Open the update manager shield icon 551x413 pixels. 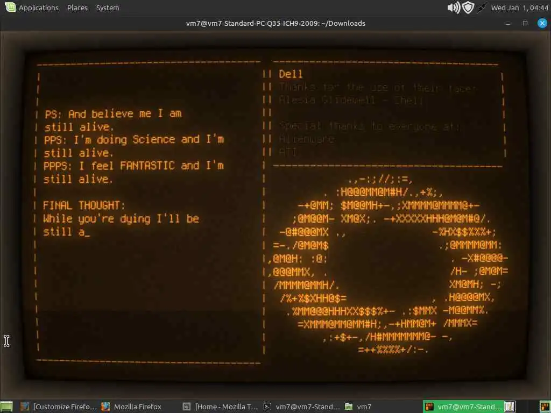coord(468,8)
